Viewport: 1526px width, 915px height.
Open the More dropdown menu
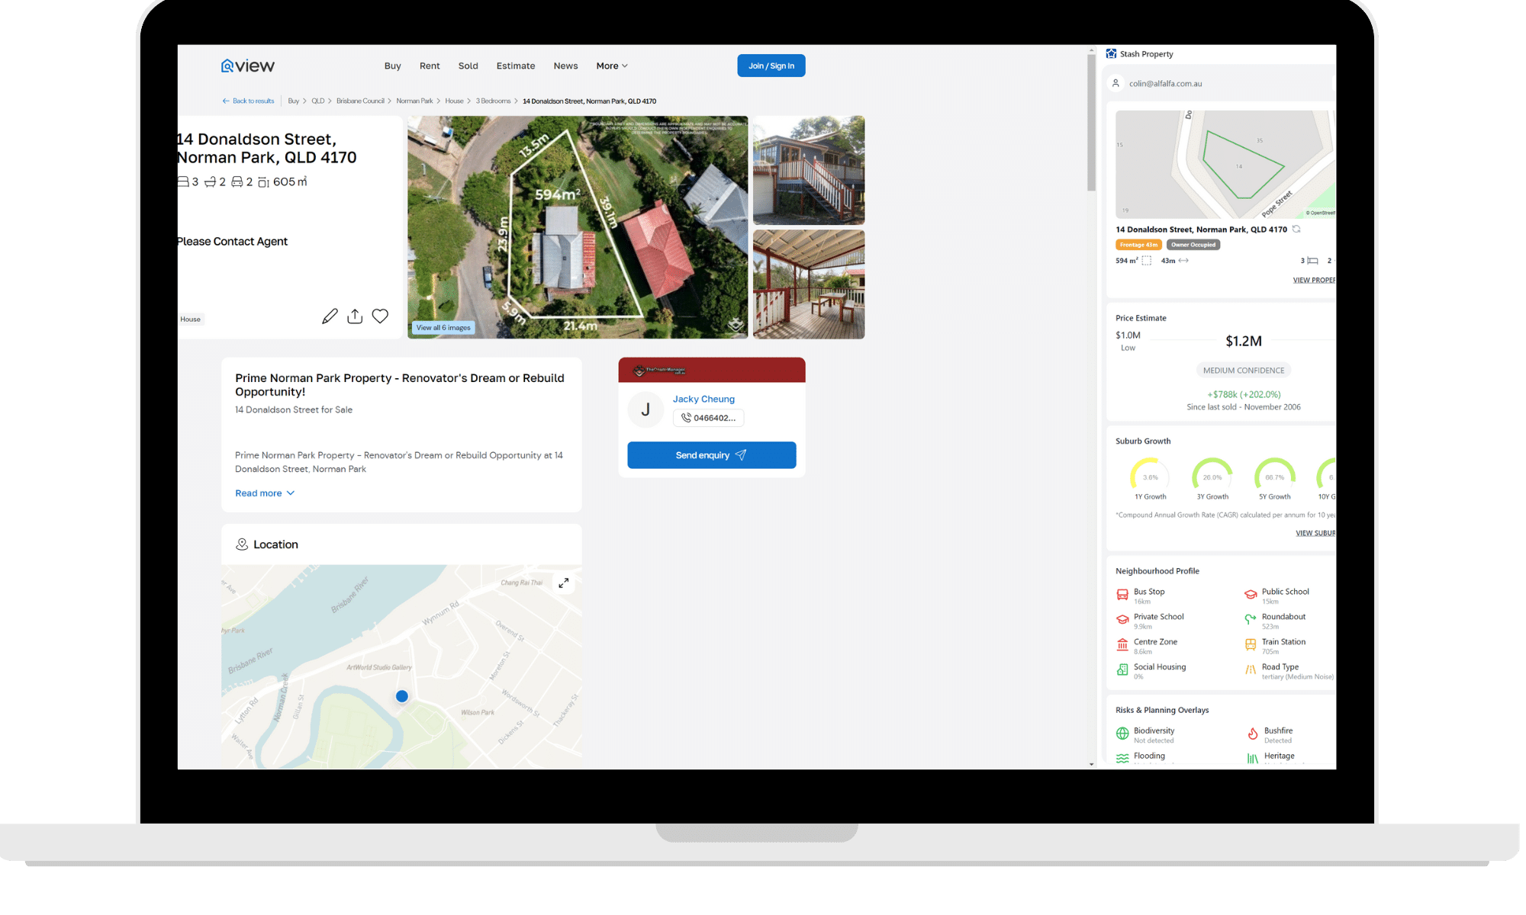coord(612,66)
